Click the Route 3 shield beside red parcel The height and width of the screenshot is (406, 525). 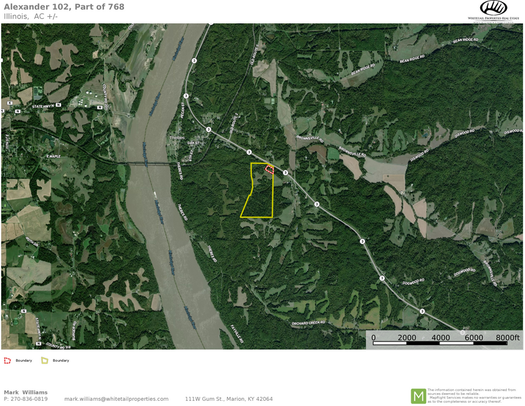(x=285, y=173)
